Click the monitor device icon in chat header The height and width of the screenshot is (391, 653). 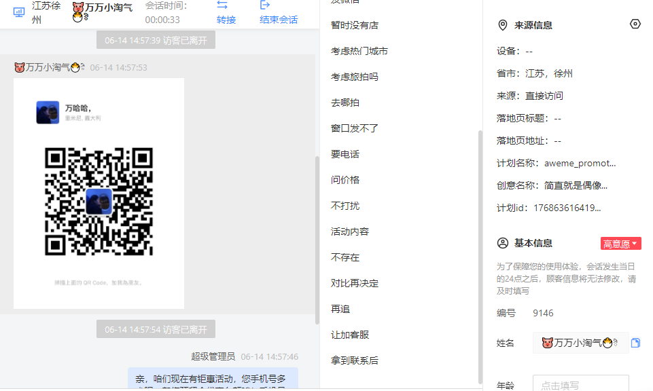click(x=19, y=12)
